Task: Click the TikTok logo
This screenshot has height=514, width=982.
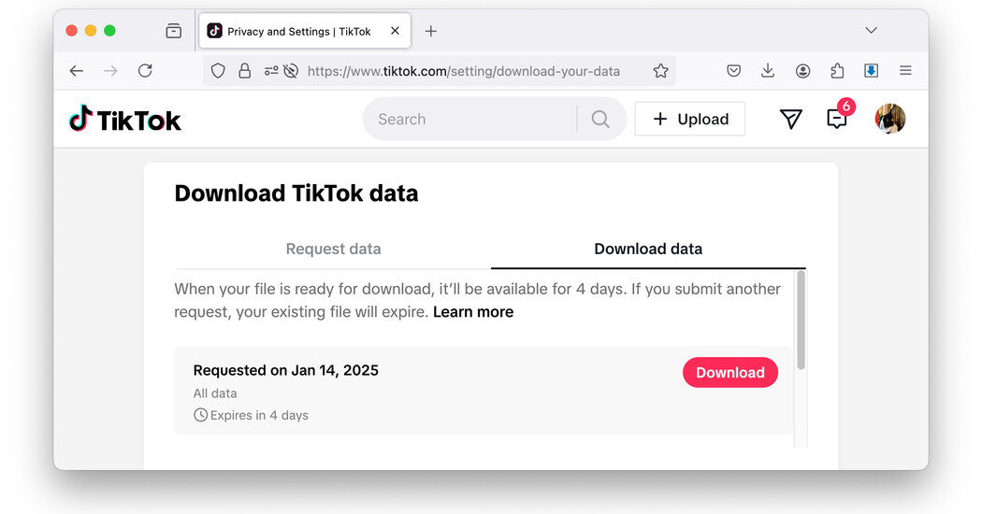Action: pos(125,119)
